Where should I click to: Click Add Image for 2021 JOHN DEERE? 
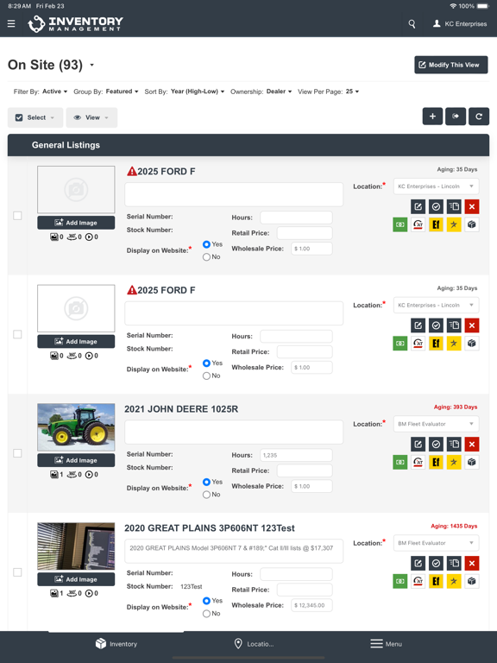[76, 460]
